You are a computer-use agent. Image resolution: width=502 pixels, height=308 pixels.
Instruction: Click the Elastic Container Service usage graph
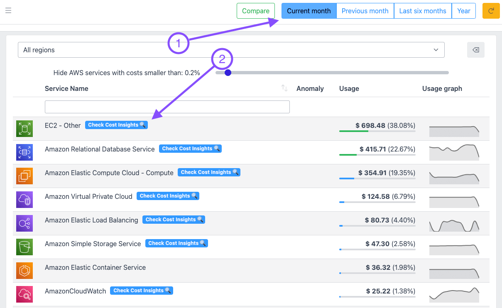tap(454, 274)
